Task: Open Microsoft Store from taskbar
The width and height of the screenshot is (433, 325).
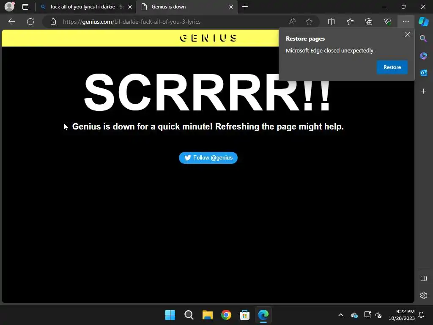Action: tap(245, 315)
